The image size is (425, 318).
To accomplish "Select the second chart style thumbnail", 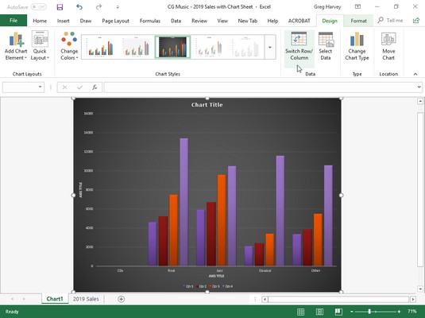I will point(136,47).
